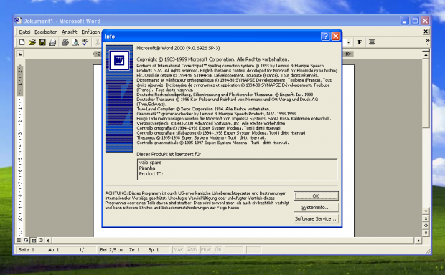The height and width of the screenshot is (275, 445).
Task: Click the vertical ruler on the left
Action: click(20, 150)
